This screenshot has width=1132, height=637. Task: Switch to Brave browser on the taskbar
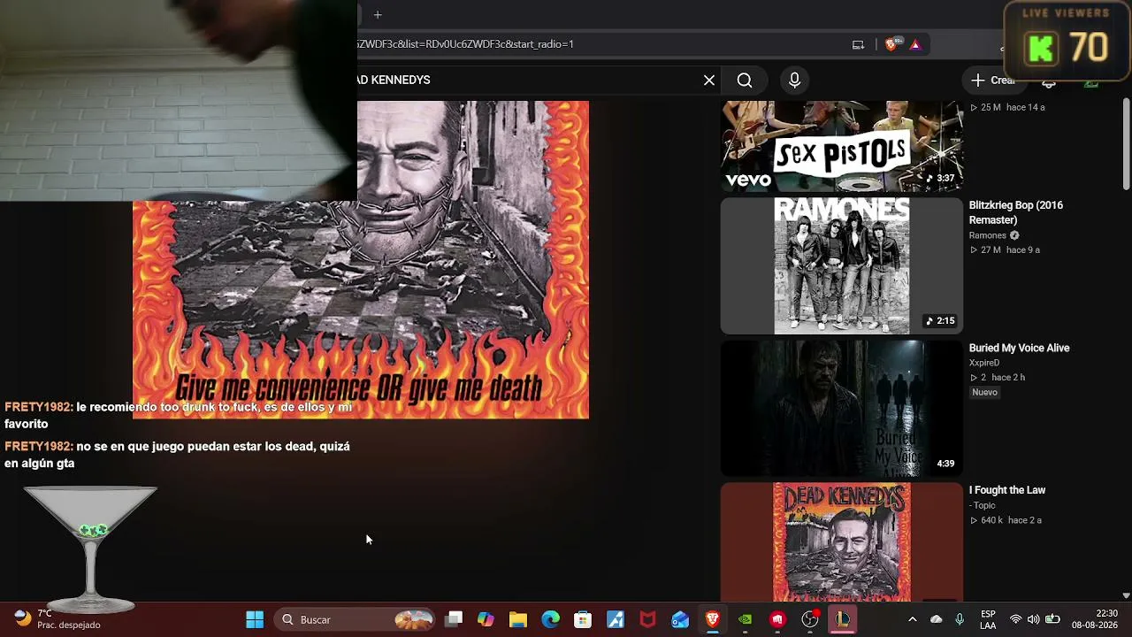click(x=712, y=620)
